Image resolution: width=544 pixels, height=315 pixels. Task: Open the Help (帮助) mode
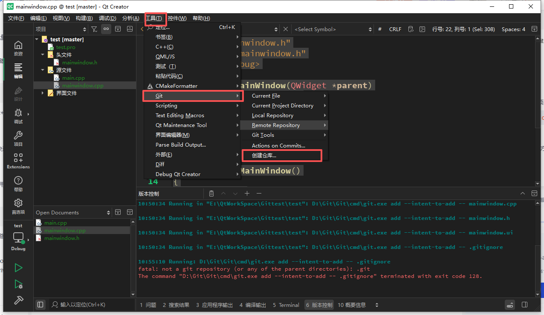(18, 184)
